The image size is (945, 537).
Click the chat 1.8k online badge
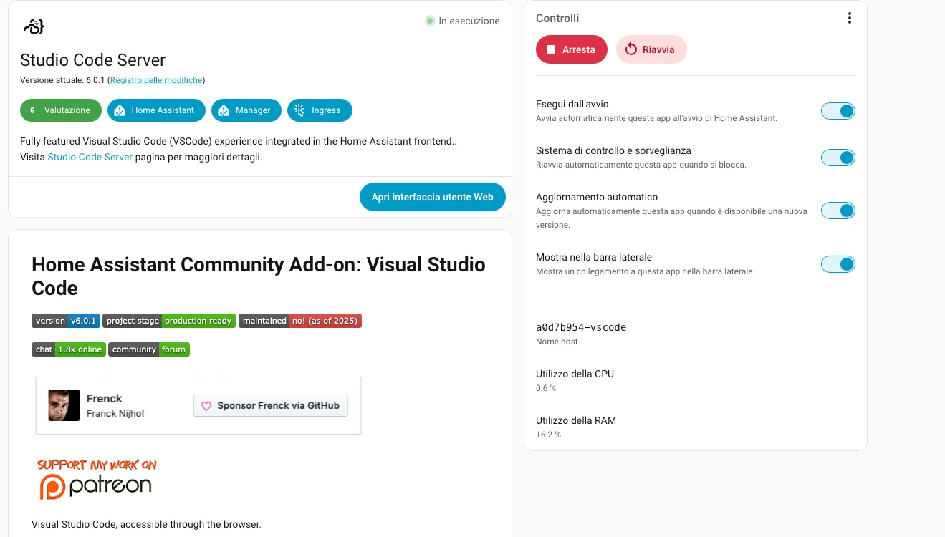click(x=69, y=349)
